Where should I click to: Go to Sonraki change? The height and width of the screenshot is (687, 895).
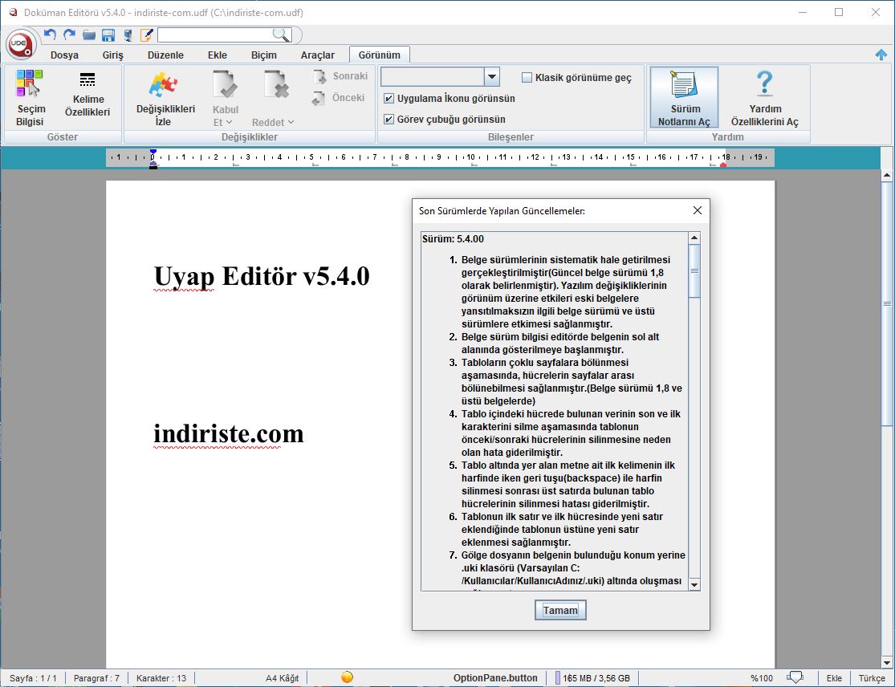point(340,76)
